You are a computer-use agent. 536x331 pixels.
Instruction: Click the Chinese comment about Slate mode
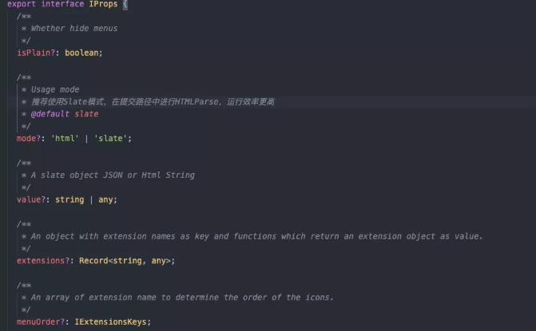point(153,101)
